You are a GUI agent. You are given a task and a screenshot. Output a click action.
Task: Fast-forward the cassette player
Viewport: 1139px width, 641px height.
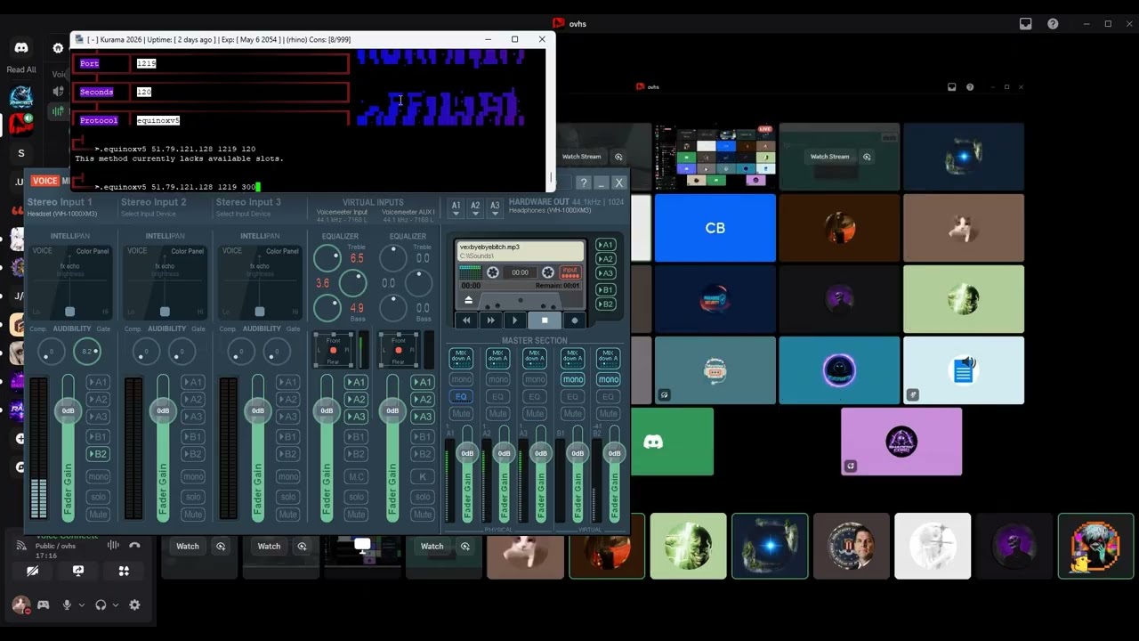point(490,320)
